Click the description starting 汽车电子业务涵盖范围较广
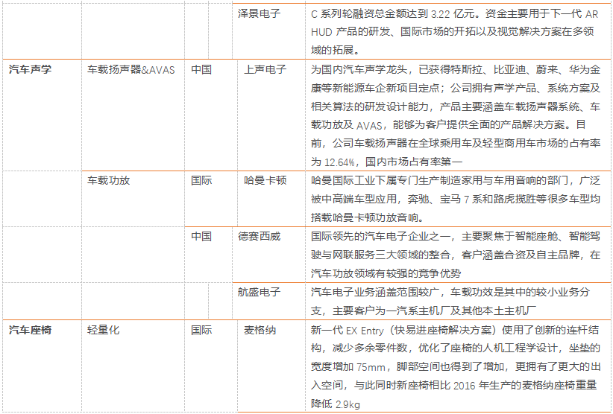The height and width of the screenshot is (414, 613). point(450,301)
